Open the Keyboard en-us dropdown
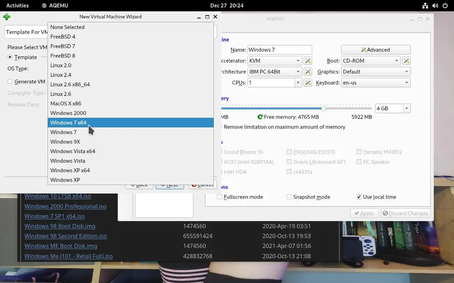 click(376, 83)
